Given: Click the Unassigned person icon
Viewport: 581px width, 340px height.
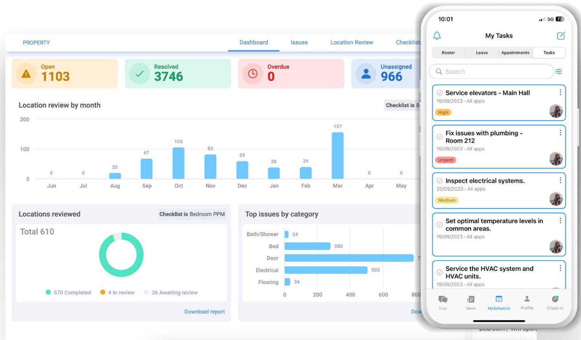Looking at the screenshot, I should 366,74.
